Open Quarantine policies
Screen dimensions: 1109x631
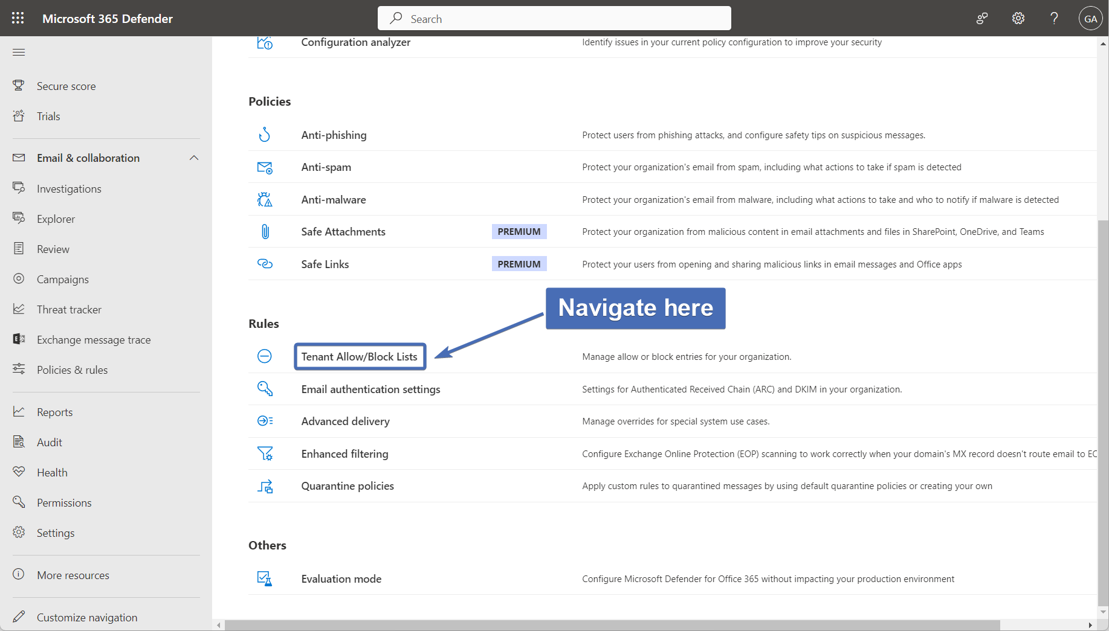point(348,486)
